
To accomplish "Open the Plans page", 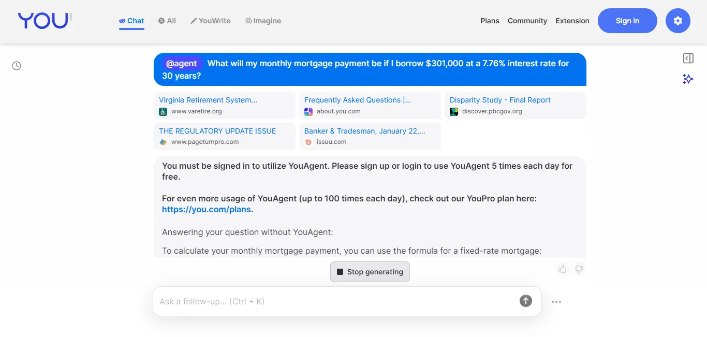I will pyautogui.click(x=490, y=21).
